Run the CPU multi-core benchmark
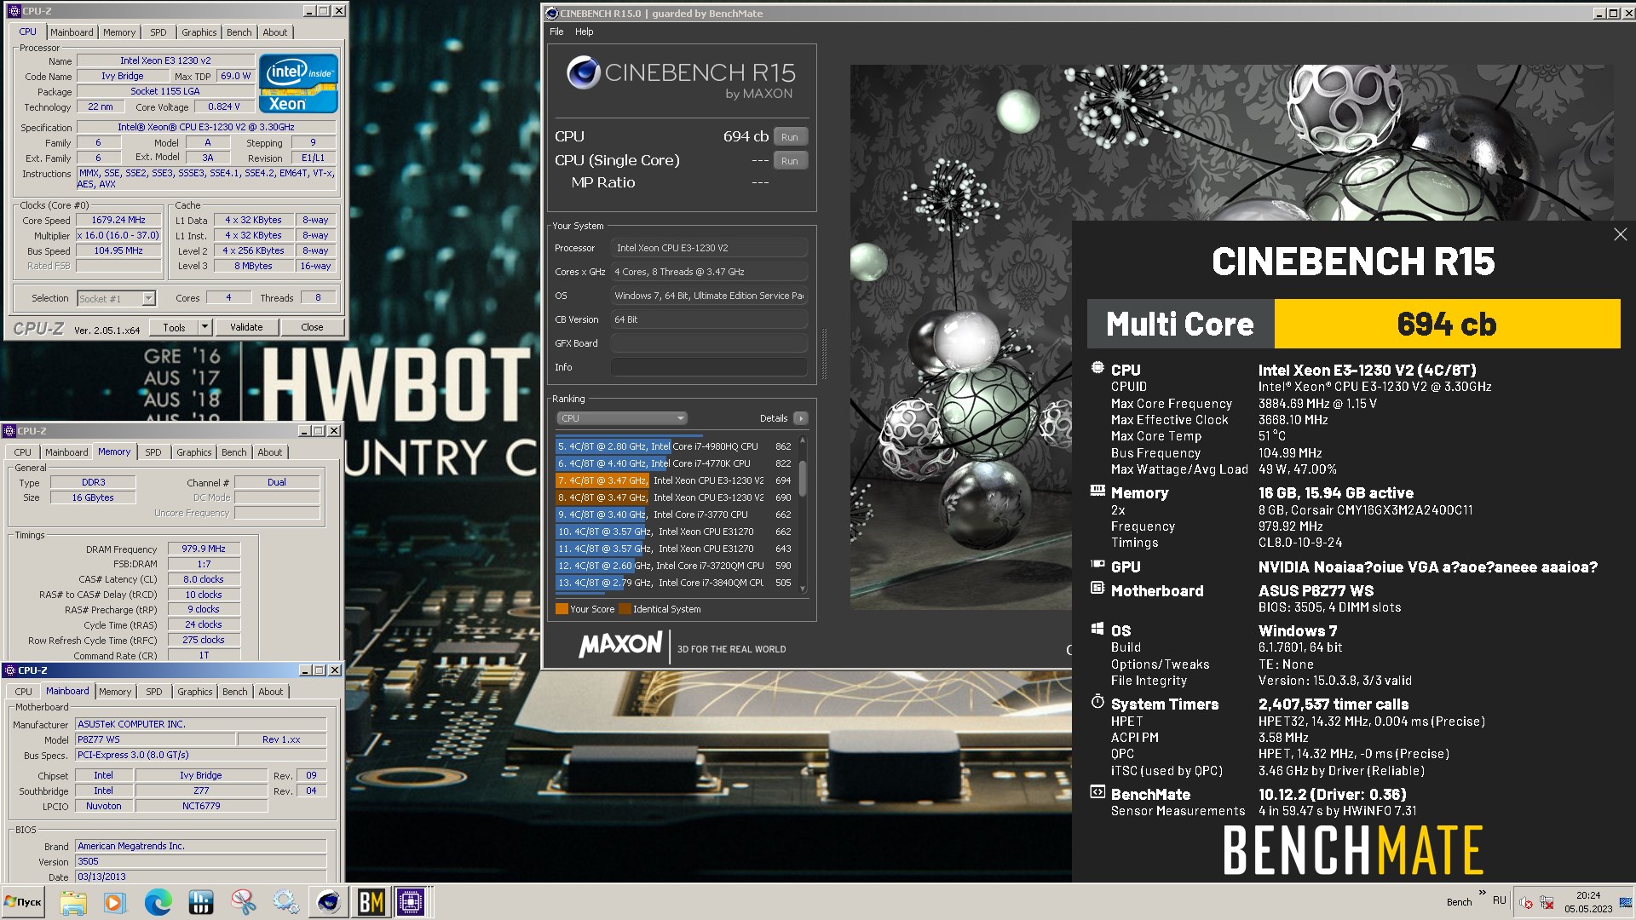1636x920 pixels. (790, 137)
